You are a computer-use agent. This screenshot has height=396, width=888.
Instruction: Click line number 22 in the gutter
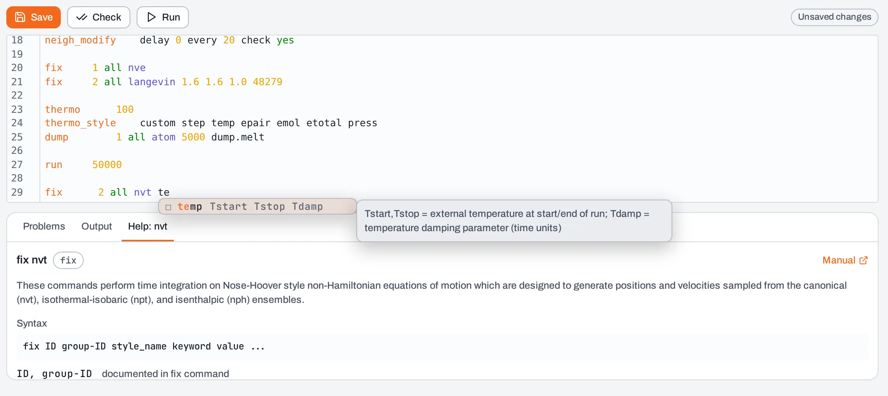[17, 95]
